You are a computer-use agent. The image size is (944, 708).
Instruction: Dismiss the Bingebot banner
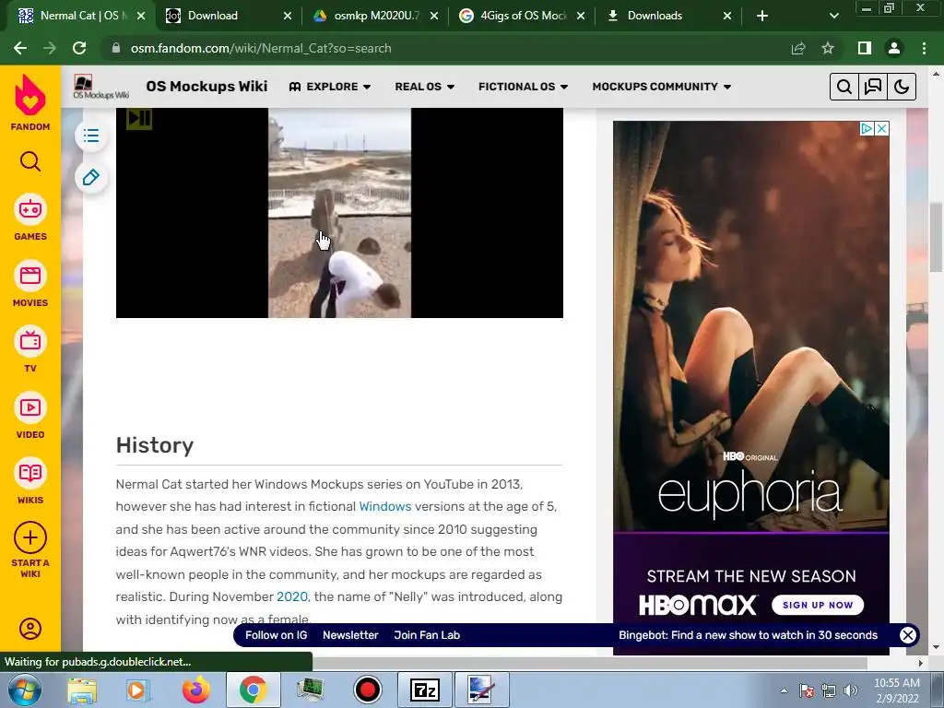(x=908, y=635)
